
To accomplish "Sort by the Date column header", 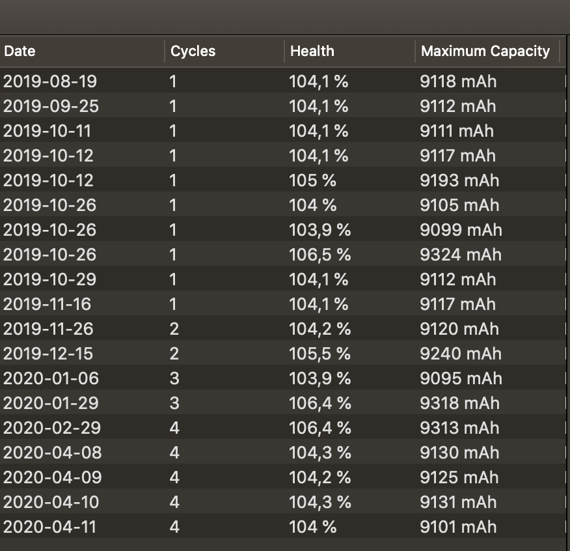I will (82, 51).
